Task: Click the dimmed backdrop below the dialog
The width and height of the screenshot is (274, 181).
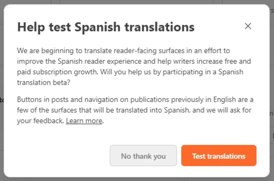Action: [137, 179]
